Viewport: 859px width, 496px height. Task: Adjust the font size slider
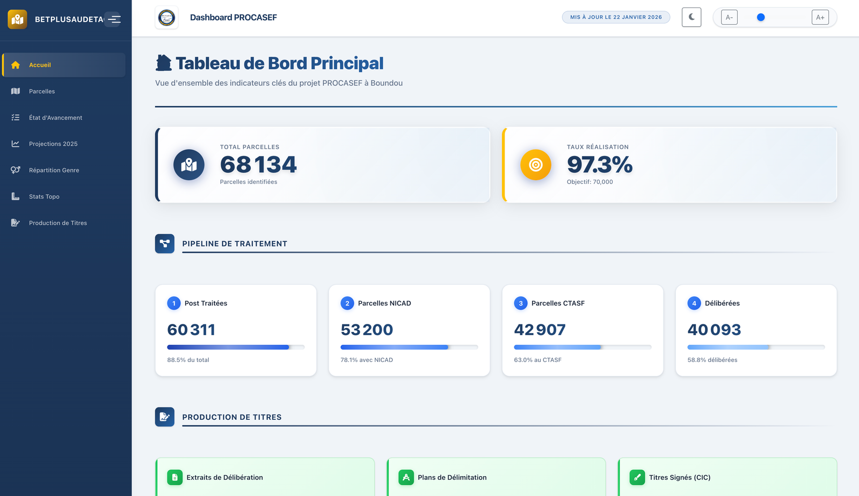[761, 17]
